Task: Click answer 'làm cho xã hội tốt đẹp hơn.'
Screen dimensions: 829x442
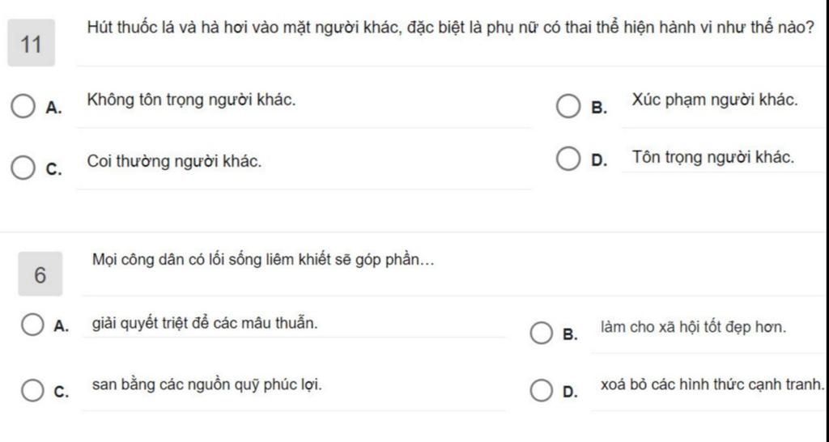Action: tap(693, 328)
